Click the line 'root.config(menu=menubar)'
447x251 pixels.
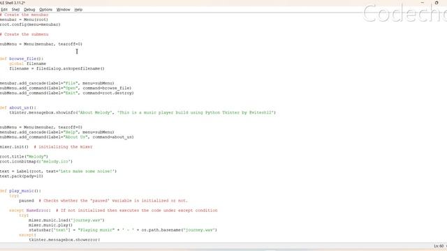tap(30, 24)
